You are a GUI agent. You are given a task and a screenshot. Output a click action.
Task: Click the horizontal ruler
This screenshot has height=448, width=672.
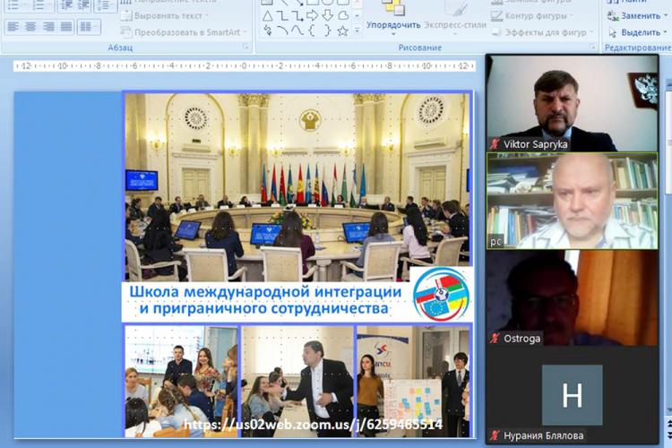tap(245, 66)
